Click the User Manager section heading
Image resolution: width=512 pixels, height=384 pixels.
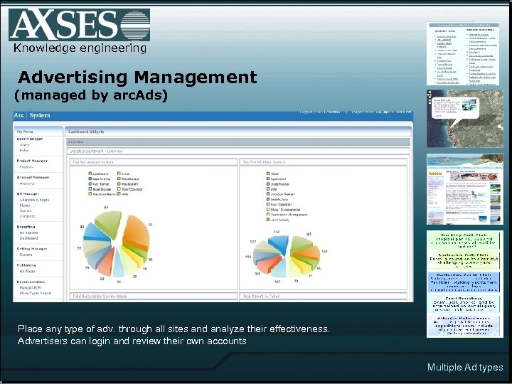tap(30, 139)
